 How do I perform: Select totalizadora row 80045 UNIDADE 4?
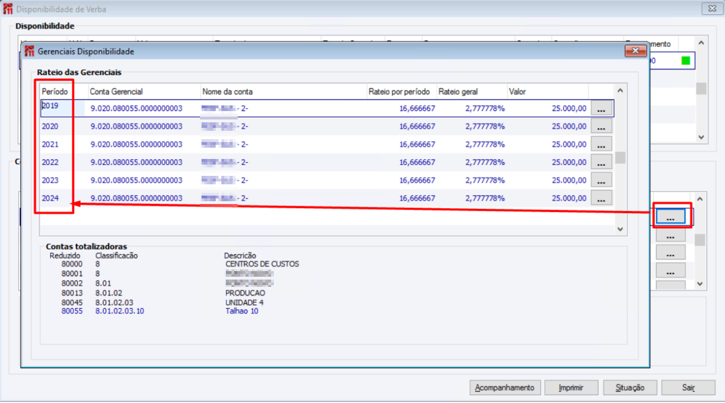(x=163, y=302)
